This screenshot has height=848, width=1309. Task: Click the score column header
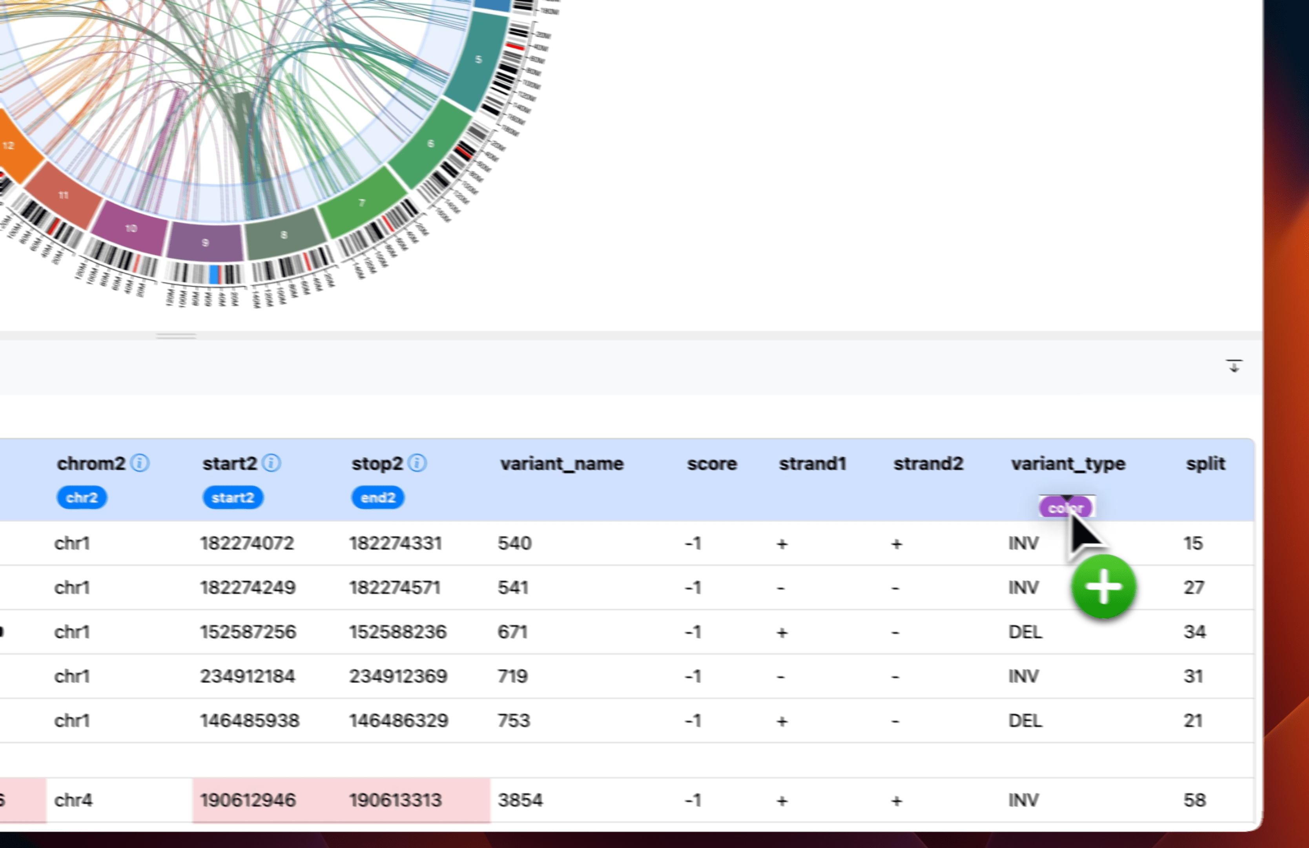[711, 464]
